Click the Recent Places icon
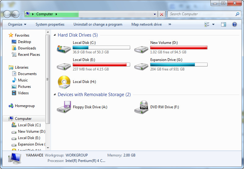 pos(14,55)
